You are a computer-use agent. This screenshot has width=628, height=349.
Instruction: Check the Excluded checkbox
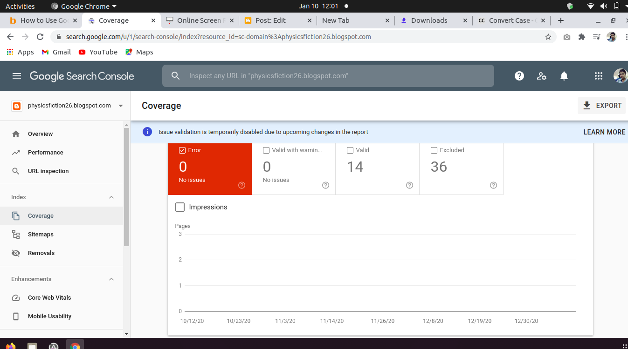434,150
